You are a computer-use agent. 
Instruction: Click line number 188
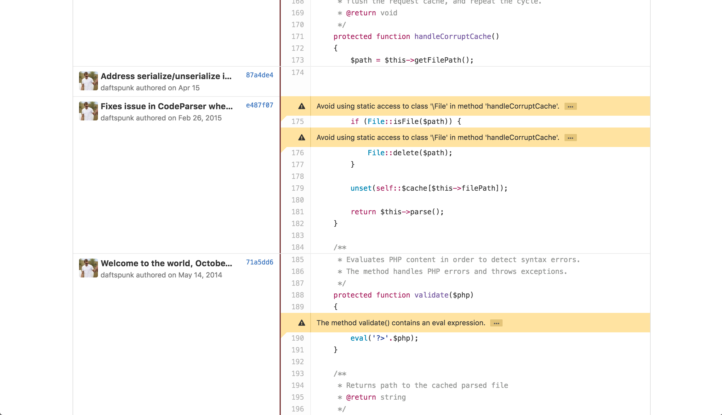click(x=298, y=295)
